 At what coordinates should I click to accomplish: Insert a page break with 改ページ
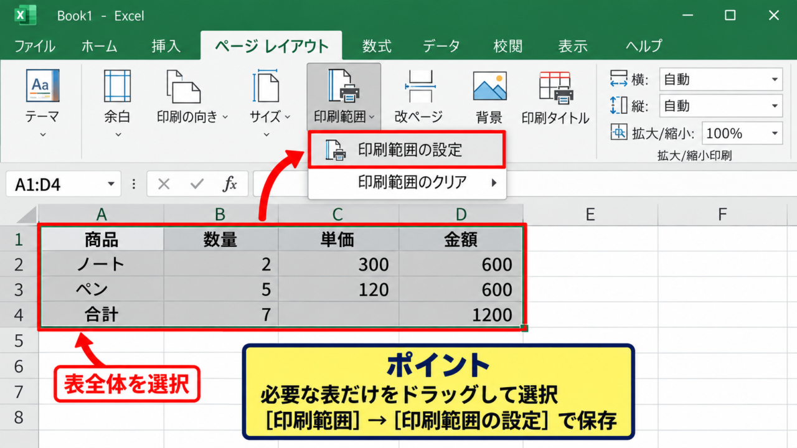tap(418, 96)
